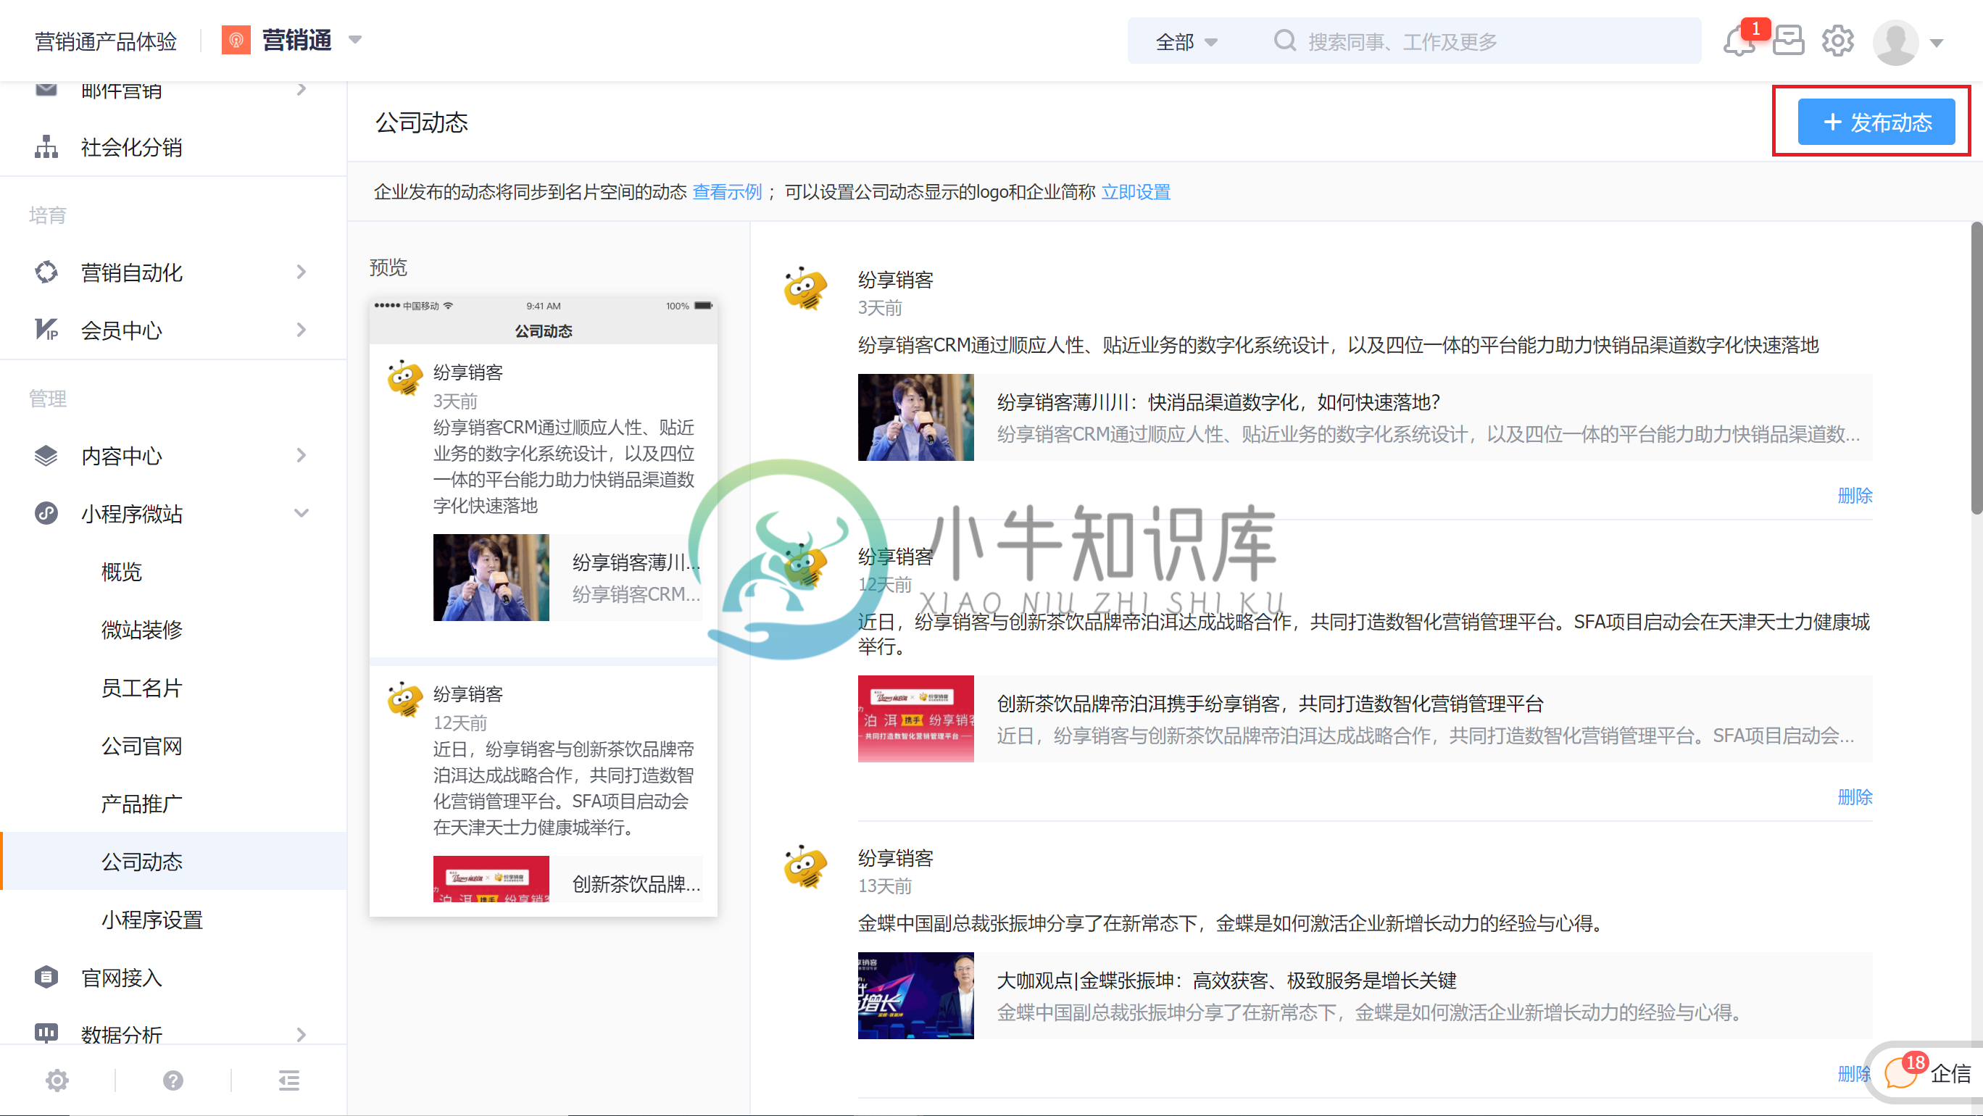1983x1116 pixels.
Task: Open the help question mark icon
Action: click(x=173, y=1080)
